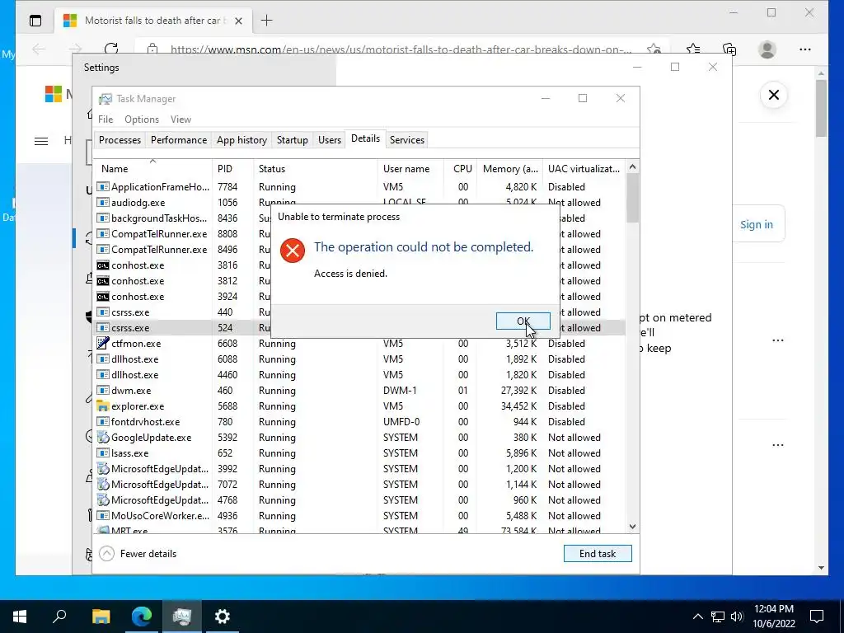Switch to the Services tab
844x633 pixels.
407,140
